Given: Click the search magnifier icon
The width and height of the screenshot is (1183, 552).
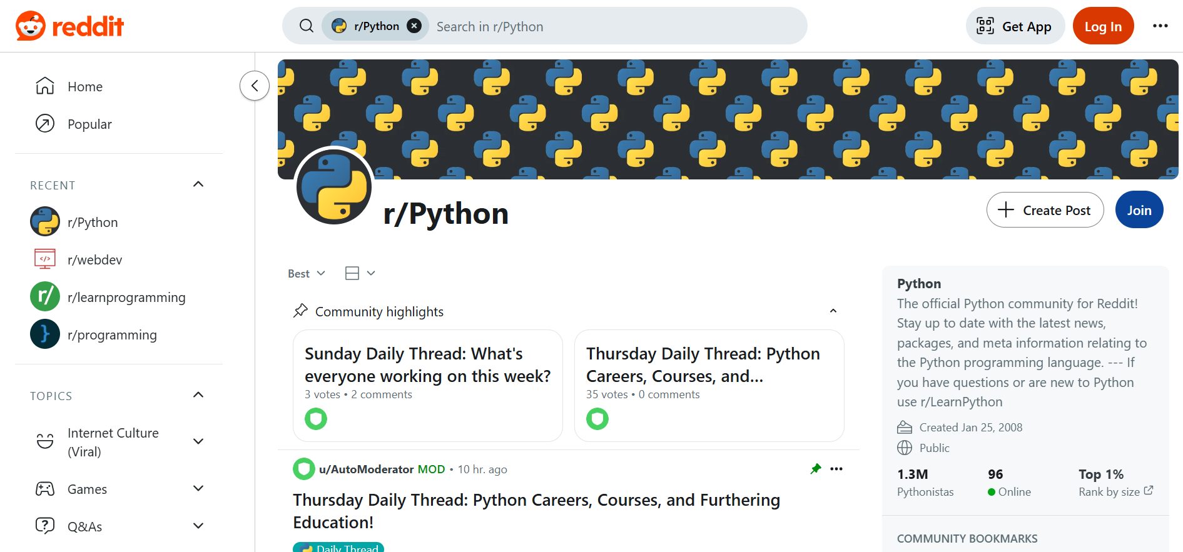Looking at the screenshot, I should click(307, 26).
